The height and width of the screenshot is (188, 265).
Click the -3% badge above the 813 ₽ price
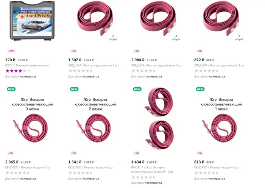point(200,153)
